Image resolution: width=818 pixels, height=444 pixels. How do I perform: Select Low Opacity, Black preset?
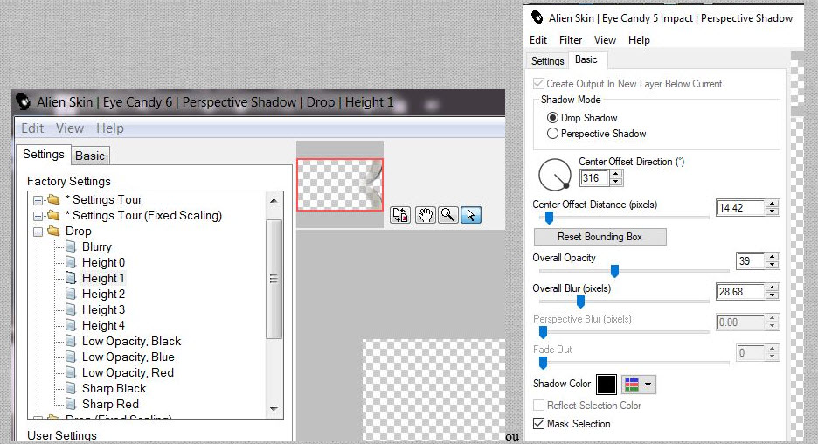[x=131, y=341]
